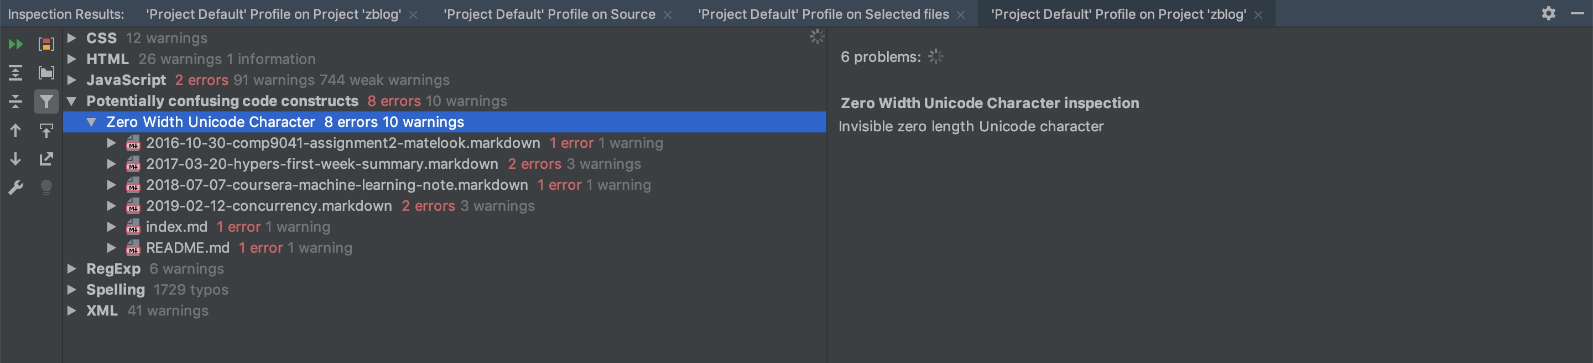Open inspection settings wrench icon
Screen dimensions: 1593x363
pyautogui.click(x=15, y=188)
